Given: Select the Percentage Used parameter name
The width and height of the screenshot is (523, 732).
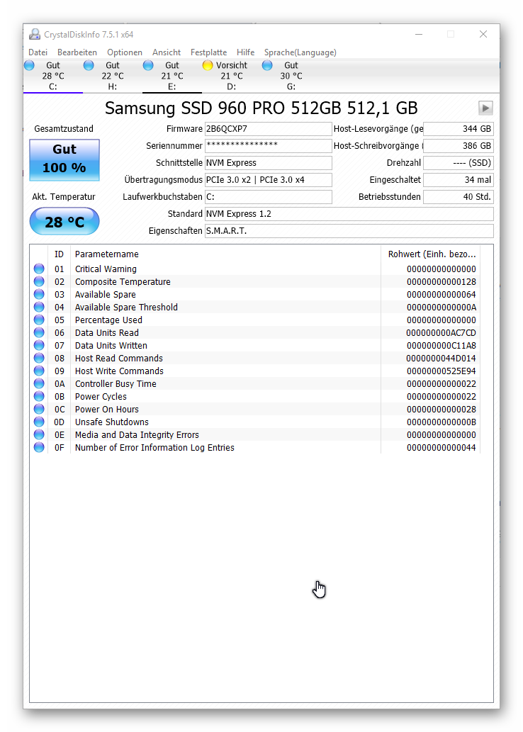Looking at the screenshot, I should pyautogui.click(x=109, y=320).
